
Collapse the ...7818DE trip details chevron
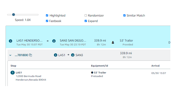10,55
